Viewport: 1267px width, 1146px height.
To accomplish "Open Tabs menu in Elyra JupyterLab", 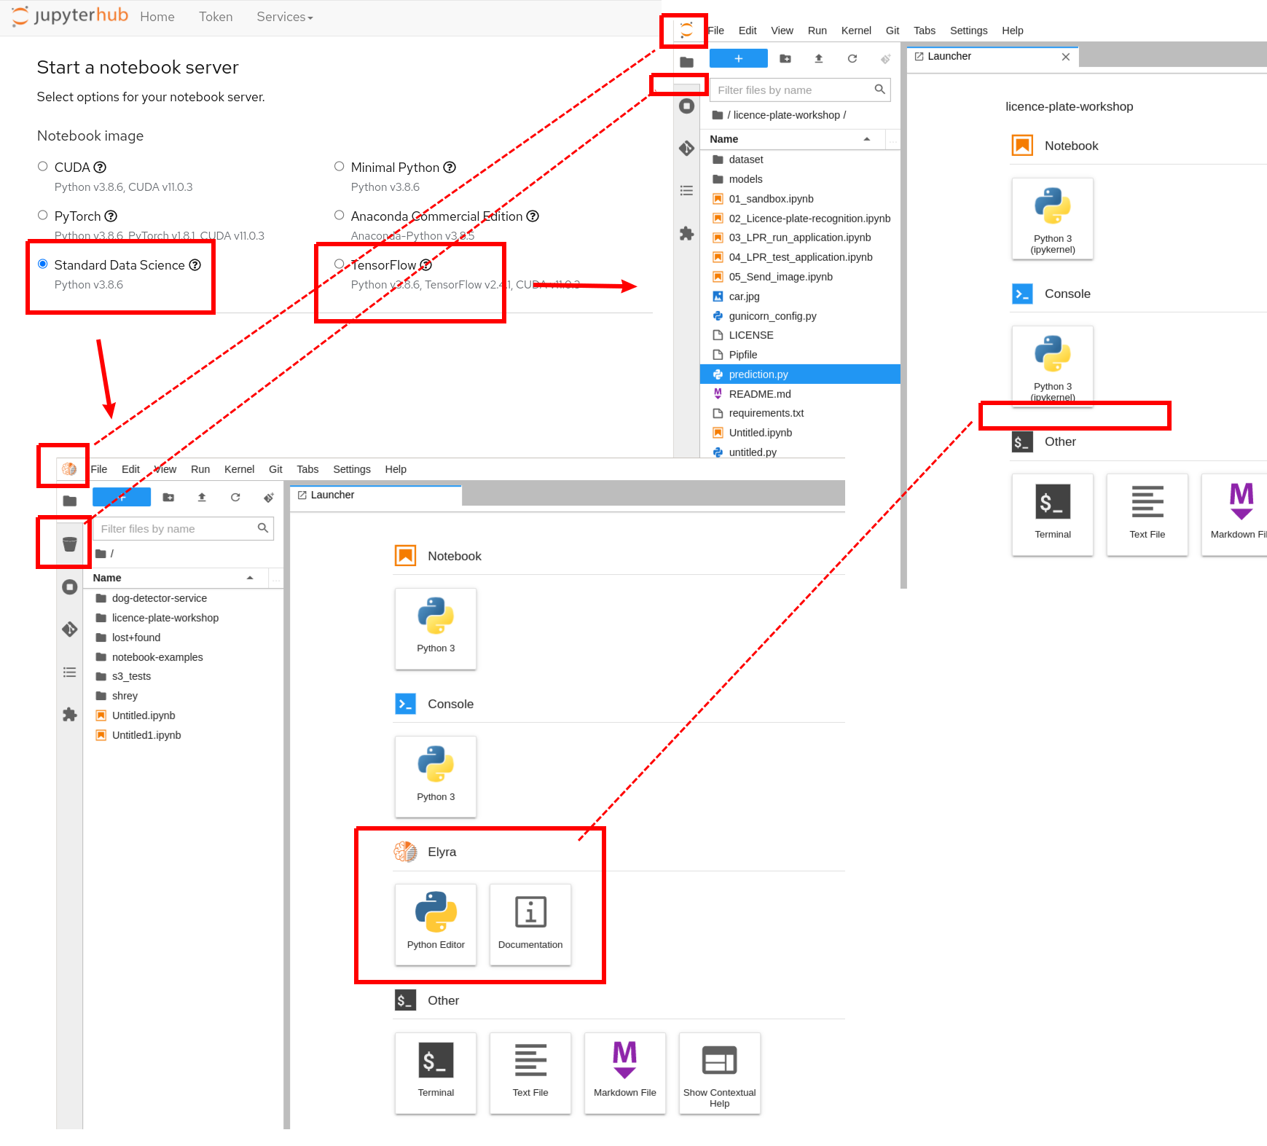I will 307,469.
